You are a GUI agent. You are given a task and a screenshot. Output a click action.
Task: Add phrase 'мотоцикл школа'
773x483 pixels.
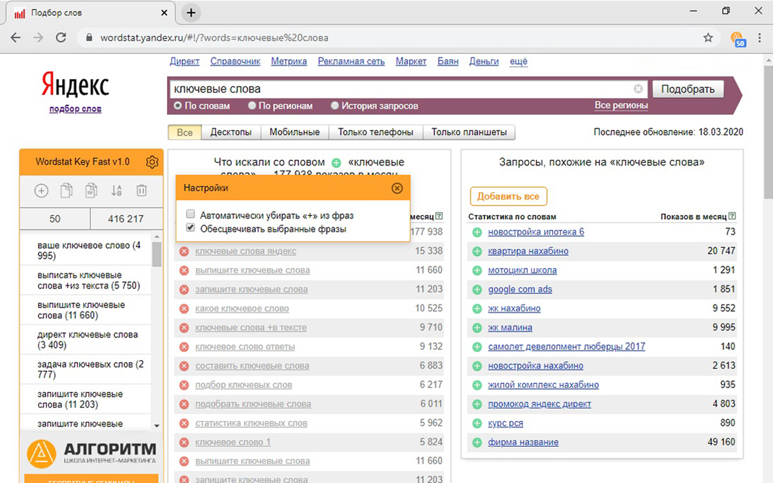tap(477, 270)
